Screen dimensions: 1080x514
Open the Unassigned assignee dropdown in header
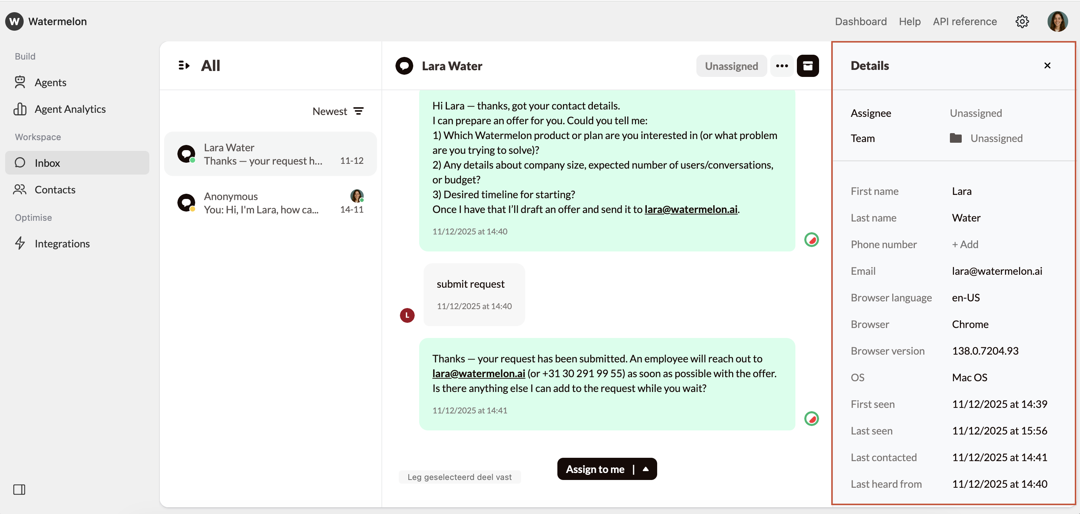click(x=731, y=66)
